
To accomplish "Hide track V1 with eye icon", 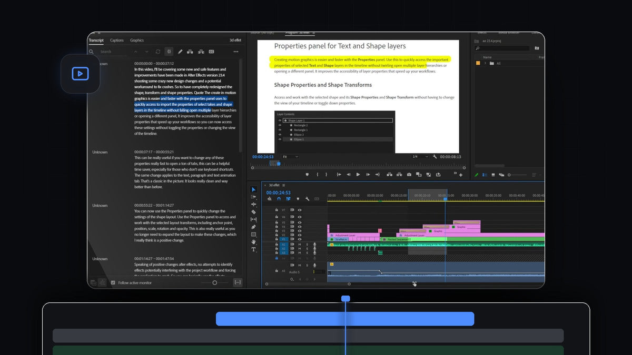I will pyautogui.click(x=300, y=239).
